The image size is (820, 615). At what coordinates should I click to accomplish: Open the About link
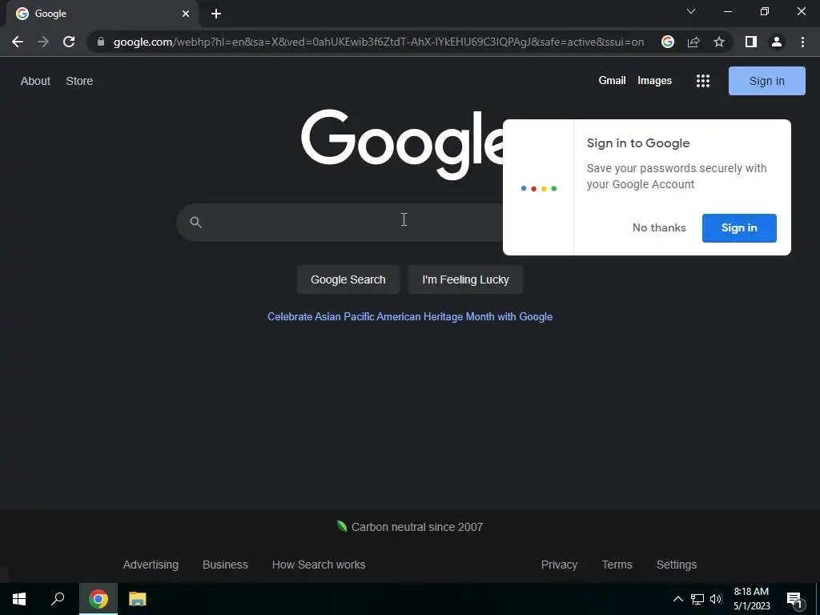[x=35, y=81]
